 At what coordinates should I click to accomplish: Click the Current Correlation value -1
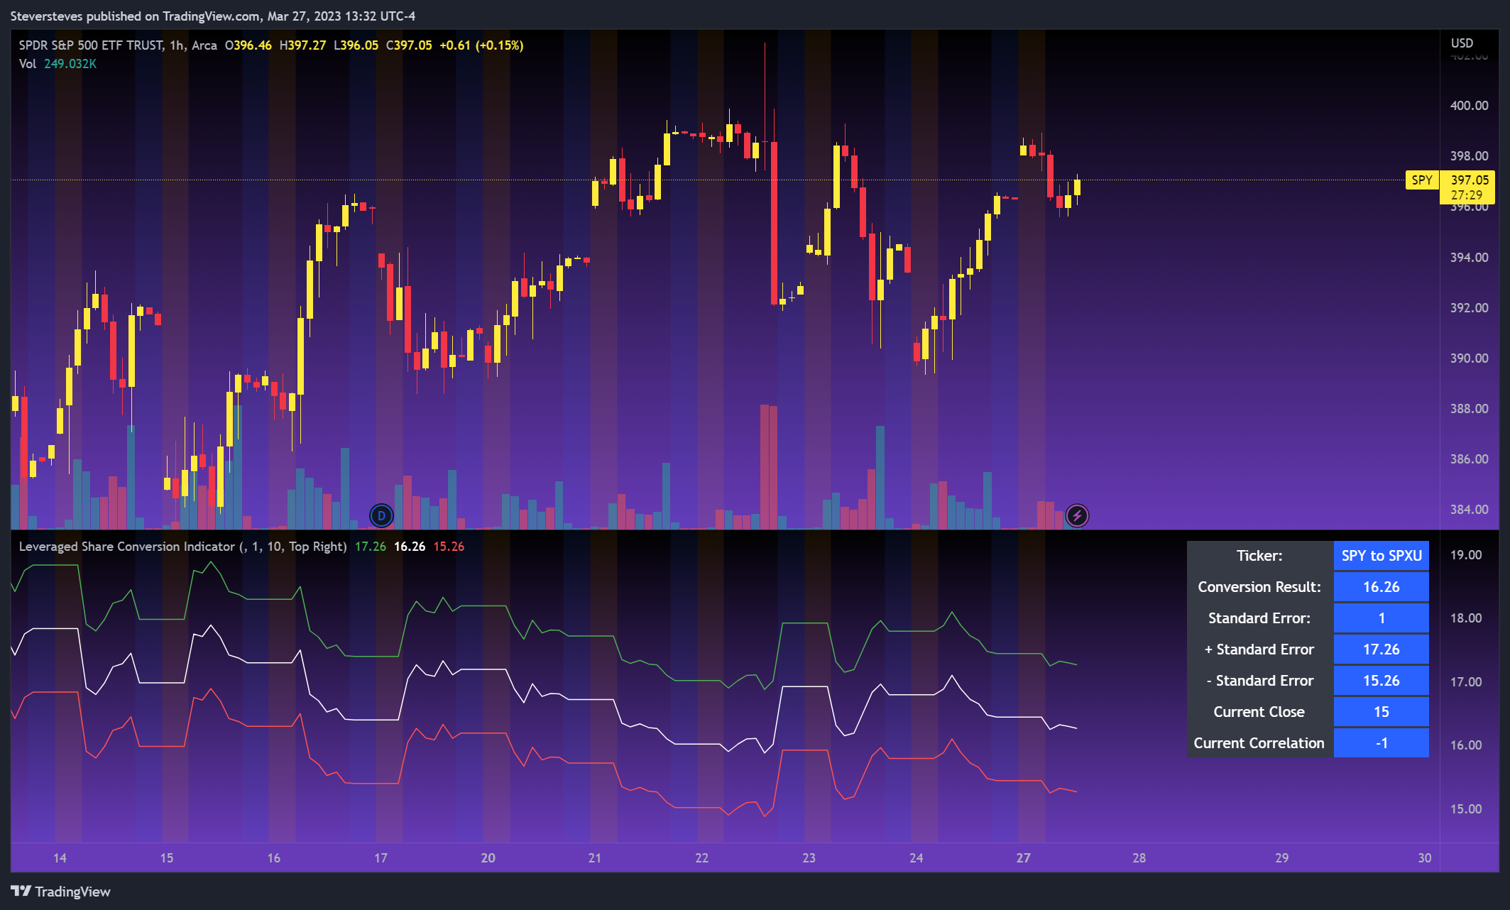point(1382,743)
